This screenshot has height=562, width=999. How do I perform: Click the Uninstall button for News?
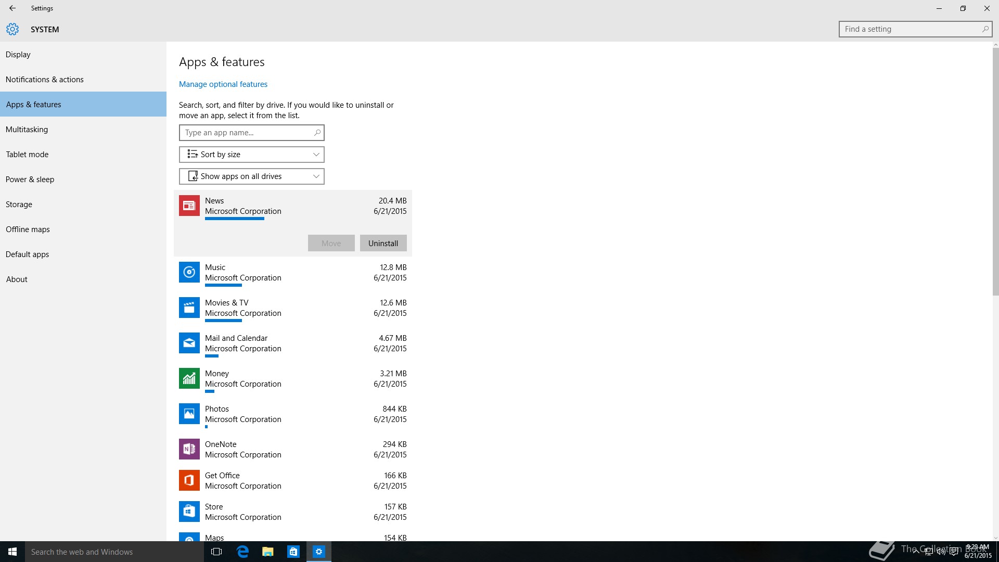click(383, 243)
